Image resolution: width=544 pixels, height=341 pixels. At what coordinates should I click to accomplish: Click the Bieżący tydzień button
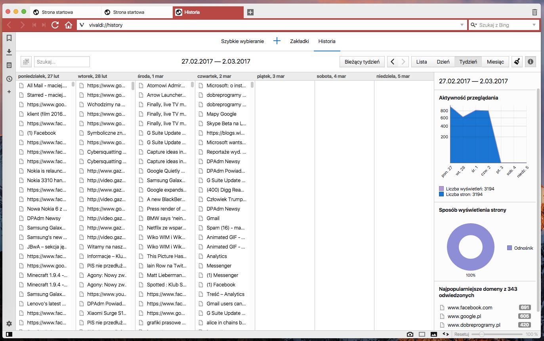coord(362,62)
